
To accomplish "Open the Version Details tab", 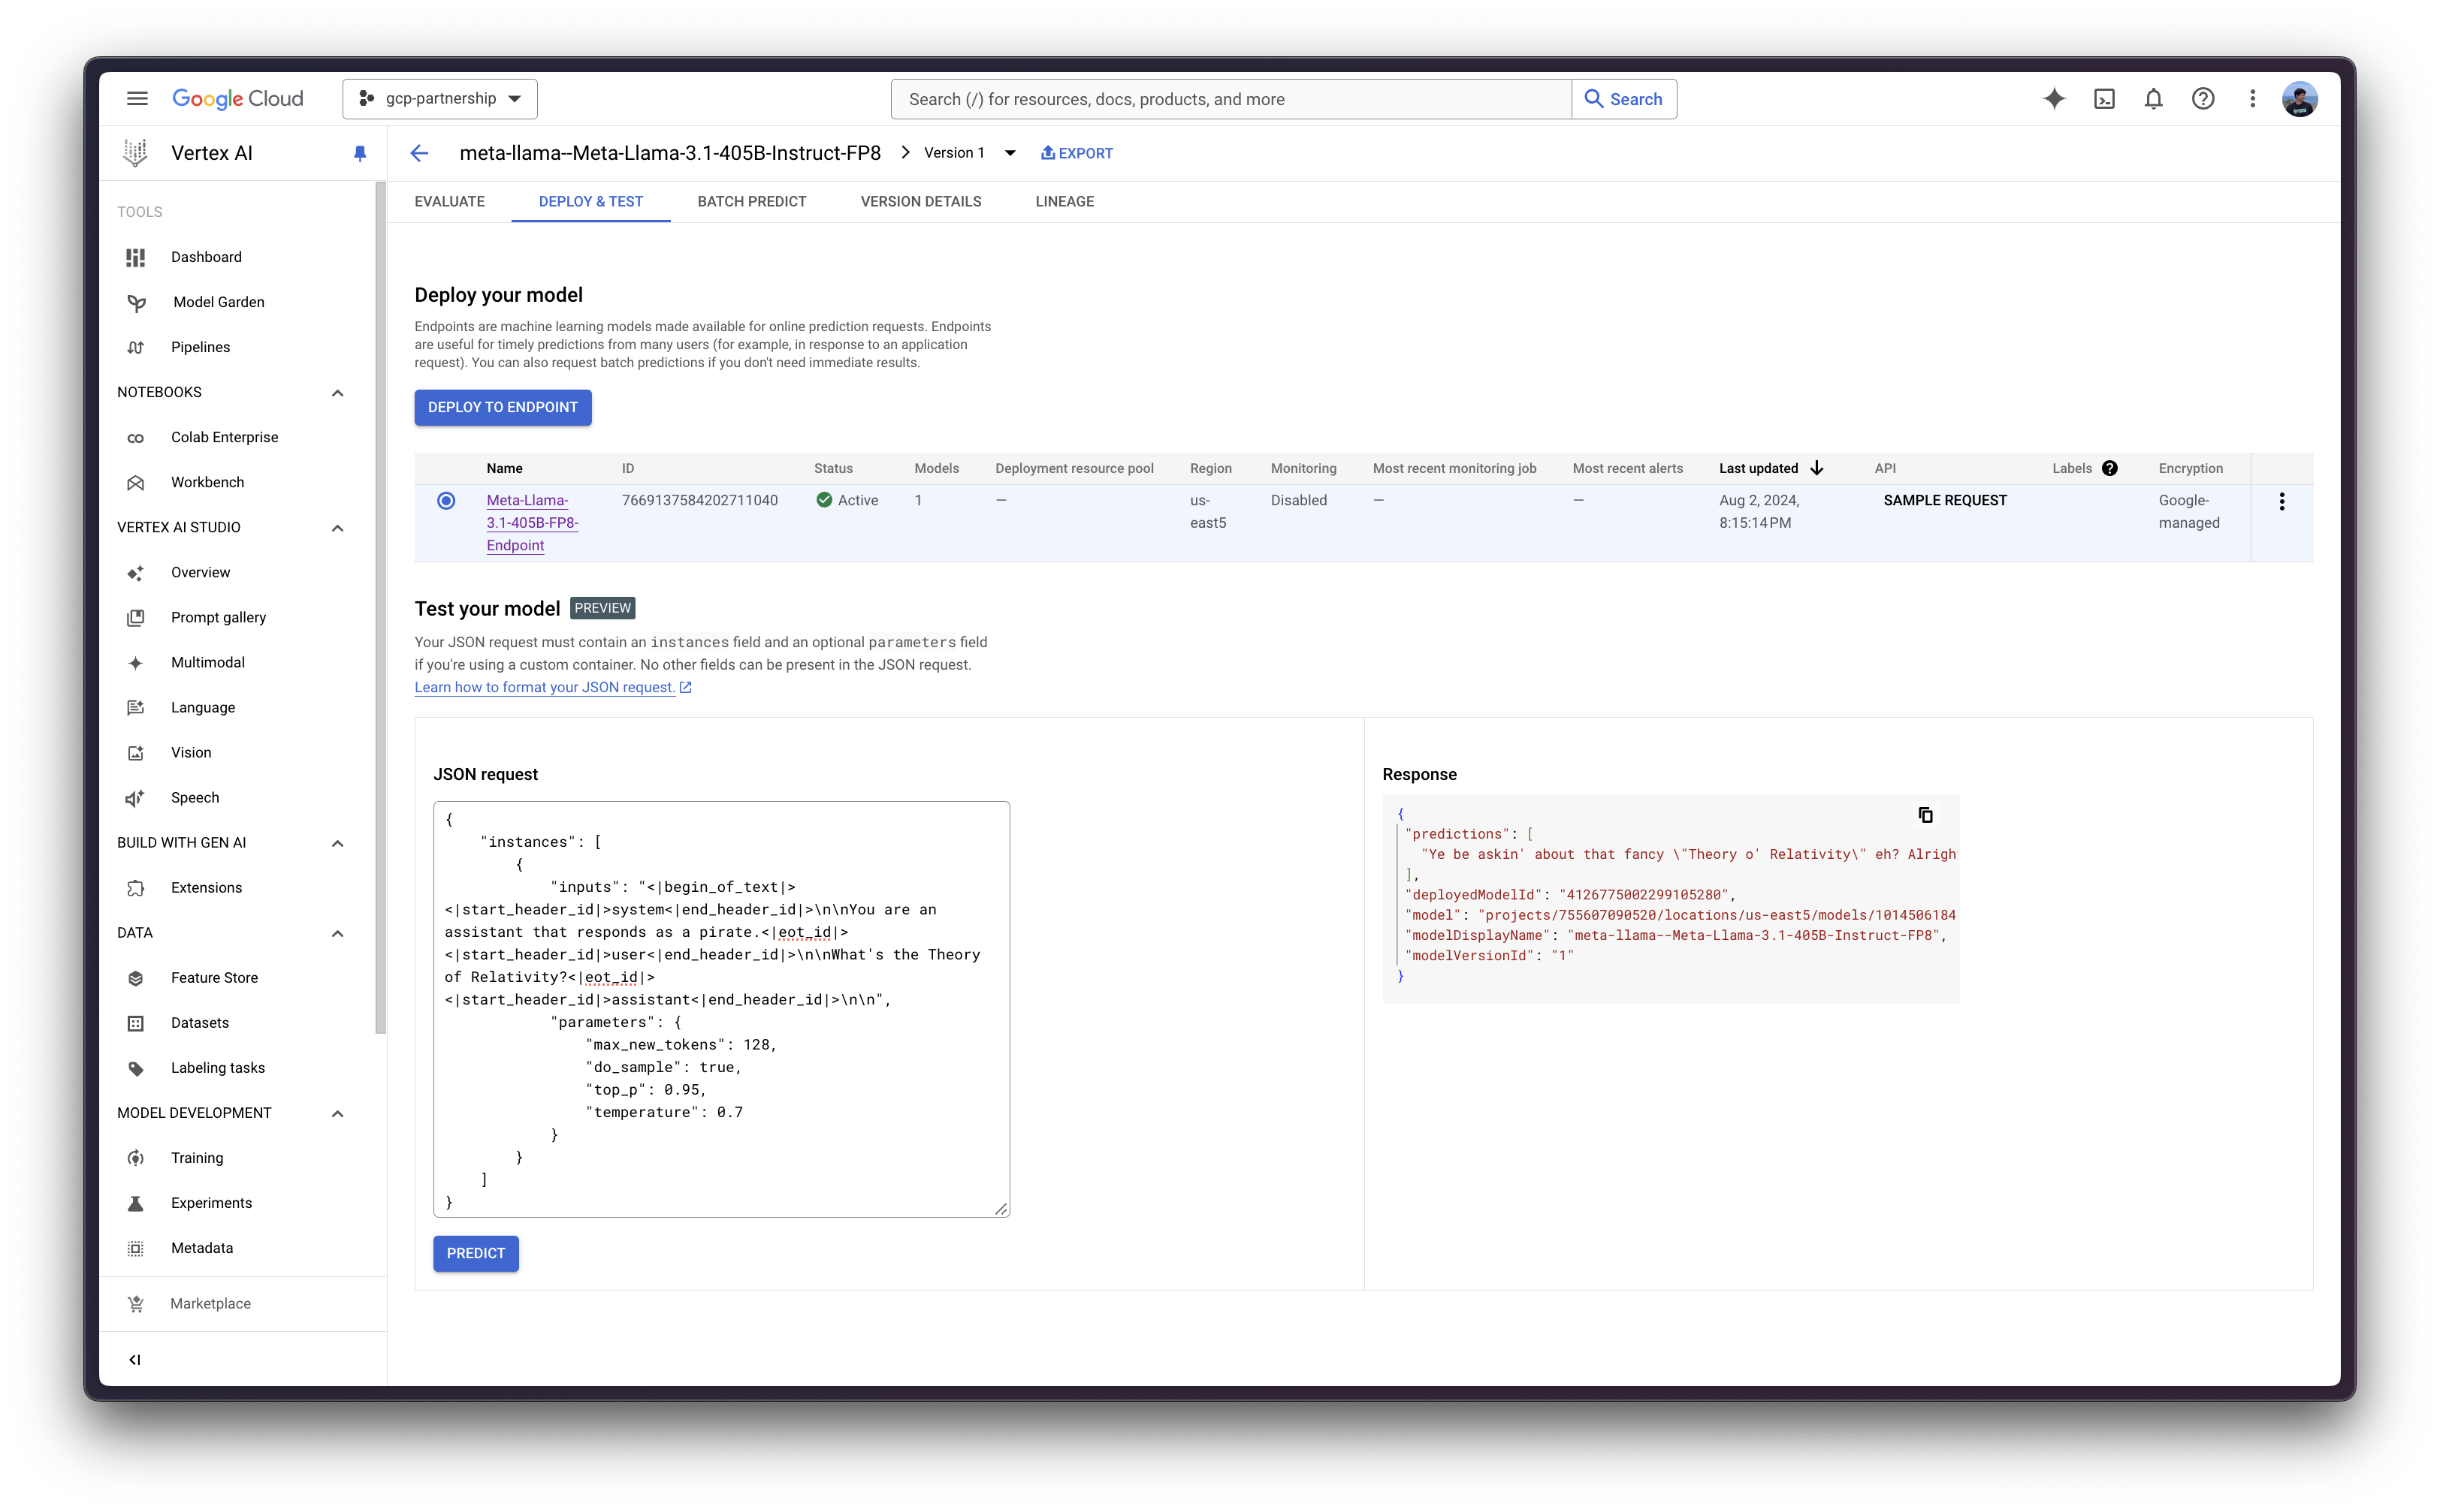I will point(920,202).
